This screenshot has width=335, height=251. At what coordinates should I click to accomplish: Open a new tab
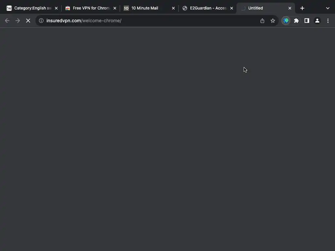point(302,8)
